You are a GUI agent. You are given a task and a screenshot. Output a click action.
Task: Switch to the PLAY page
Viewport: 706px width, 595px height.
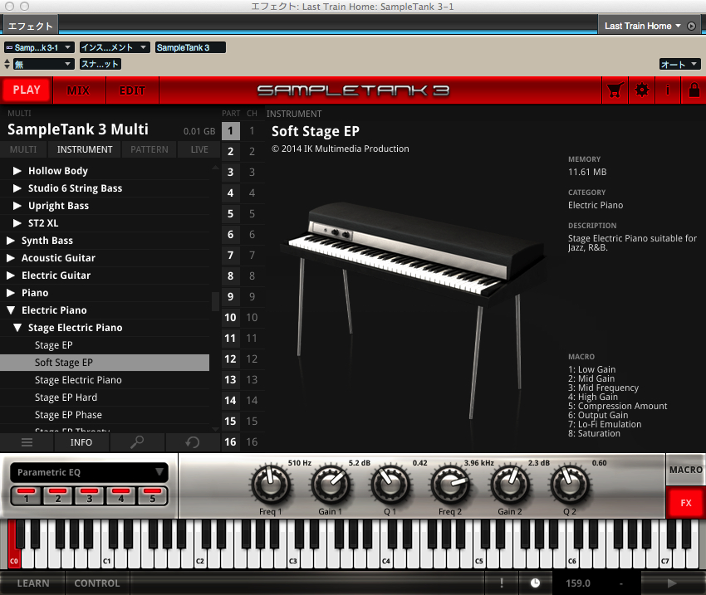[27, 90]
